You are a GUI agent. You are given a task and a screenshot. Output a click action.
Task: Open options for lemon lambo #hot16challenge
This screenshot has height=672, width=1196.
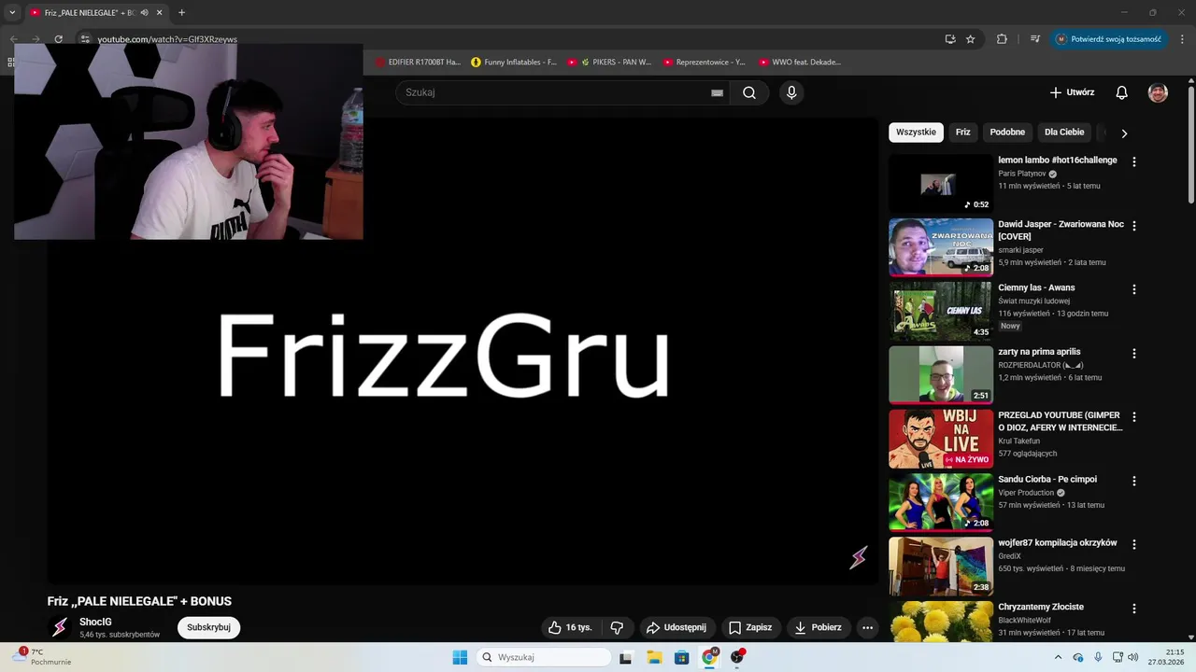[x=1134, y=161]
